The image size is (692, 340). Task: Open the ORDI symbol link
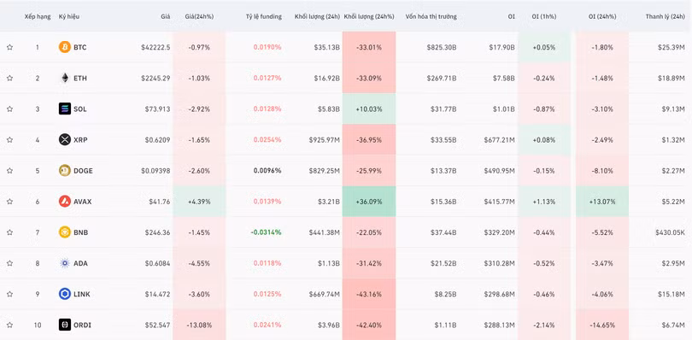83,325
